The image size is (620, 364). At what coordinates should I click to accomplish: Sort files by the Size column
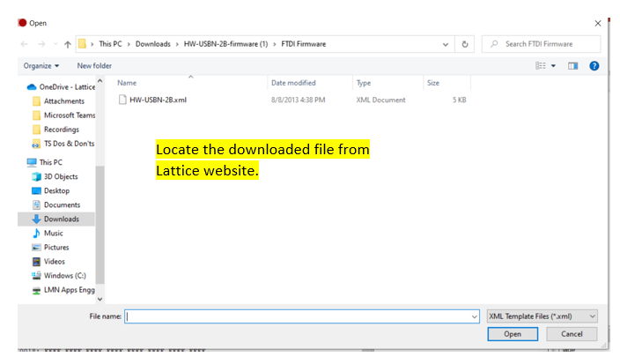click(433, 83)
